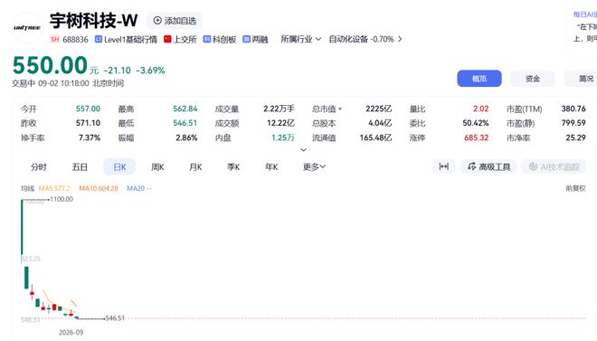Viewport: 597px width, 341px height.
Task: Click 最低 value 546.51
Action: pyautogui.click(x=185, y=123)
